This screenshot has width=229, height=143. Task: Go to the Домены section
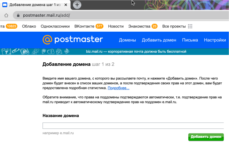127,40
